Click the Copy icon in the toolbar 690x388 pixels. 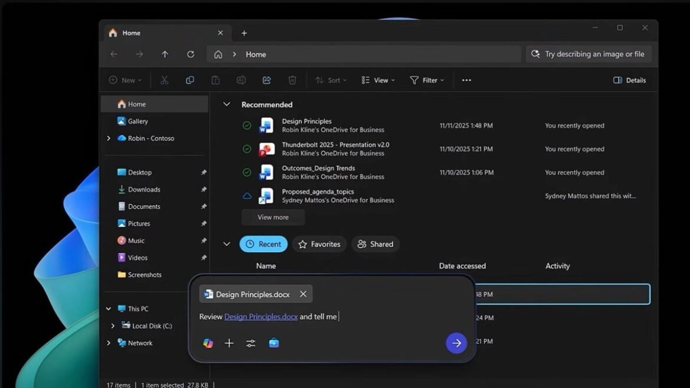pos(190,80)
